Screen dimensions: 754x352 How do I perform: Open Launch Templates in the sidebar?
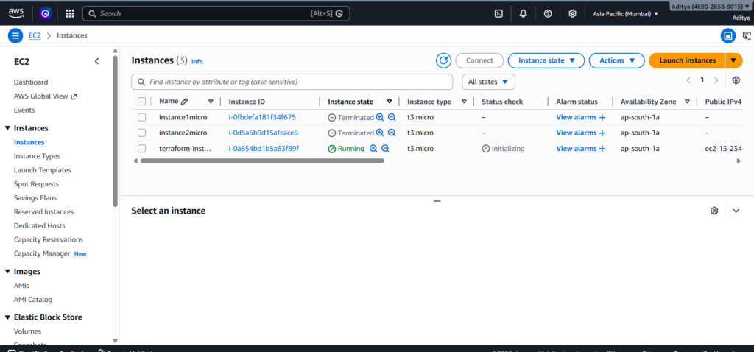[x=42, y=170]
